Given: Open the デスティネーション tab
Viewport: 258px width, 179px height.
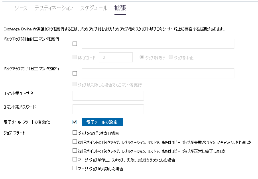Looking at the screenshot, I should 54,8.
